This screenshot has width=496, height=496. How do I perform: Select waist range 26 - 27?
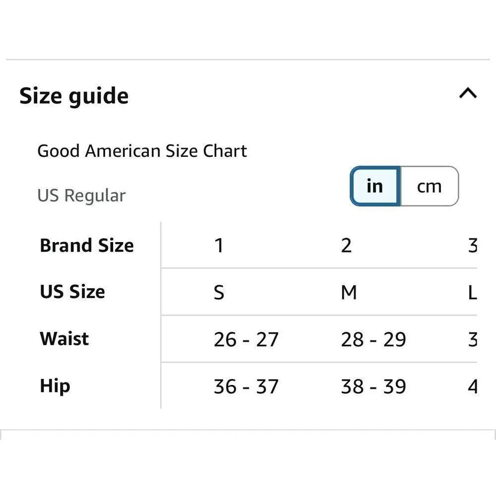click(246, 339)
